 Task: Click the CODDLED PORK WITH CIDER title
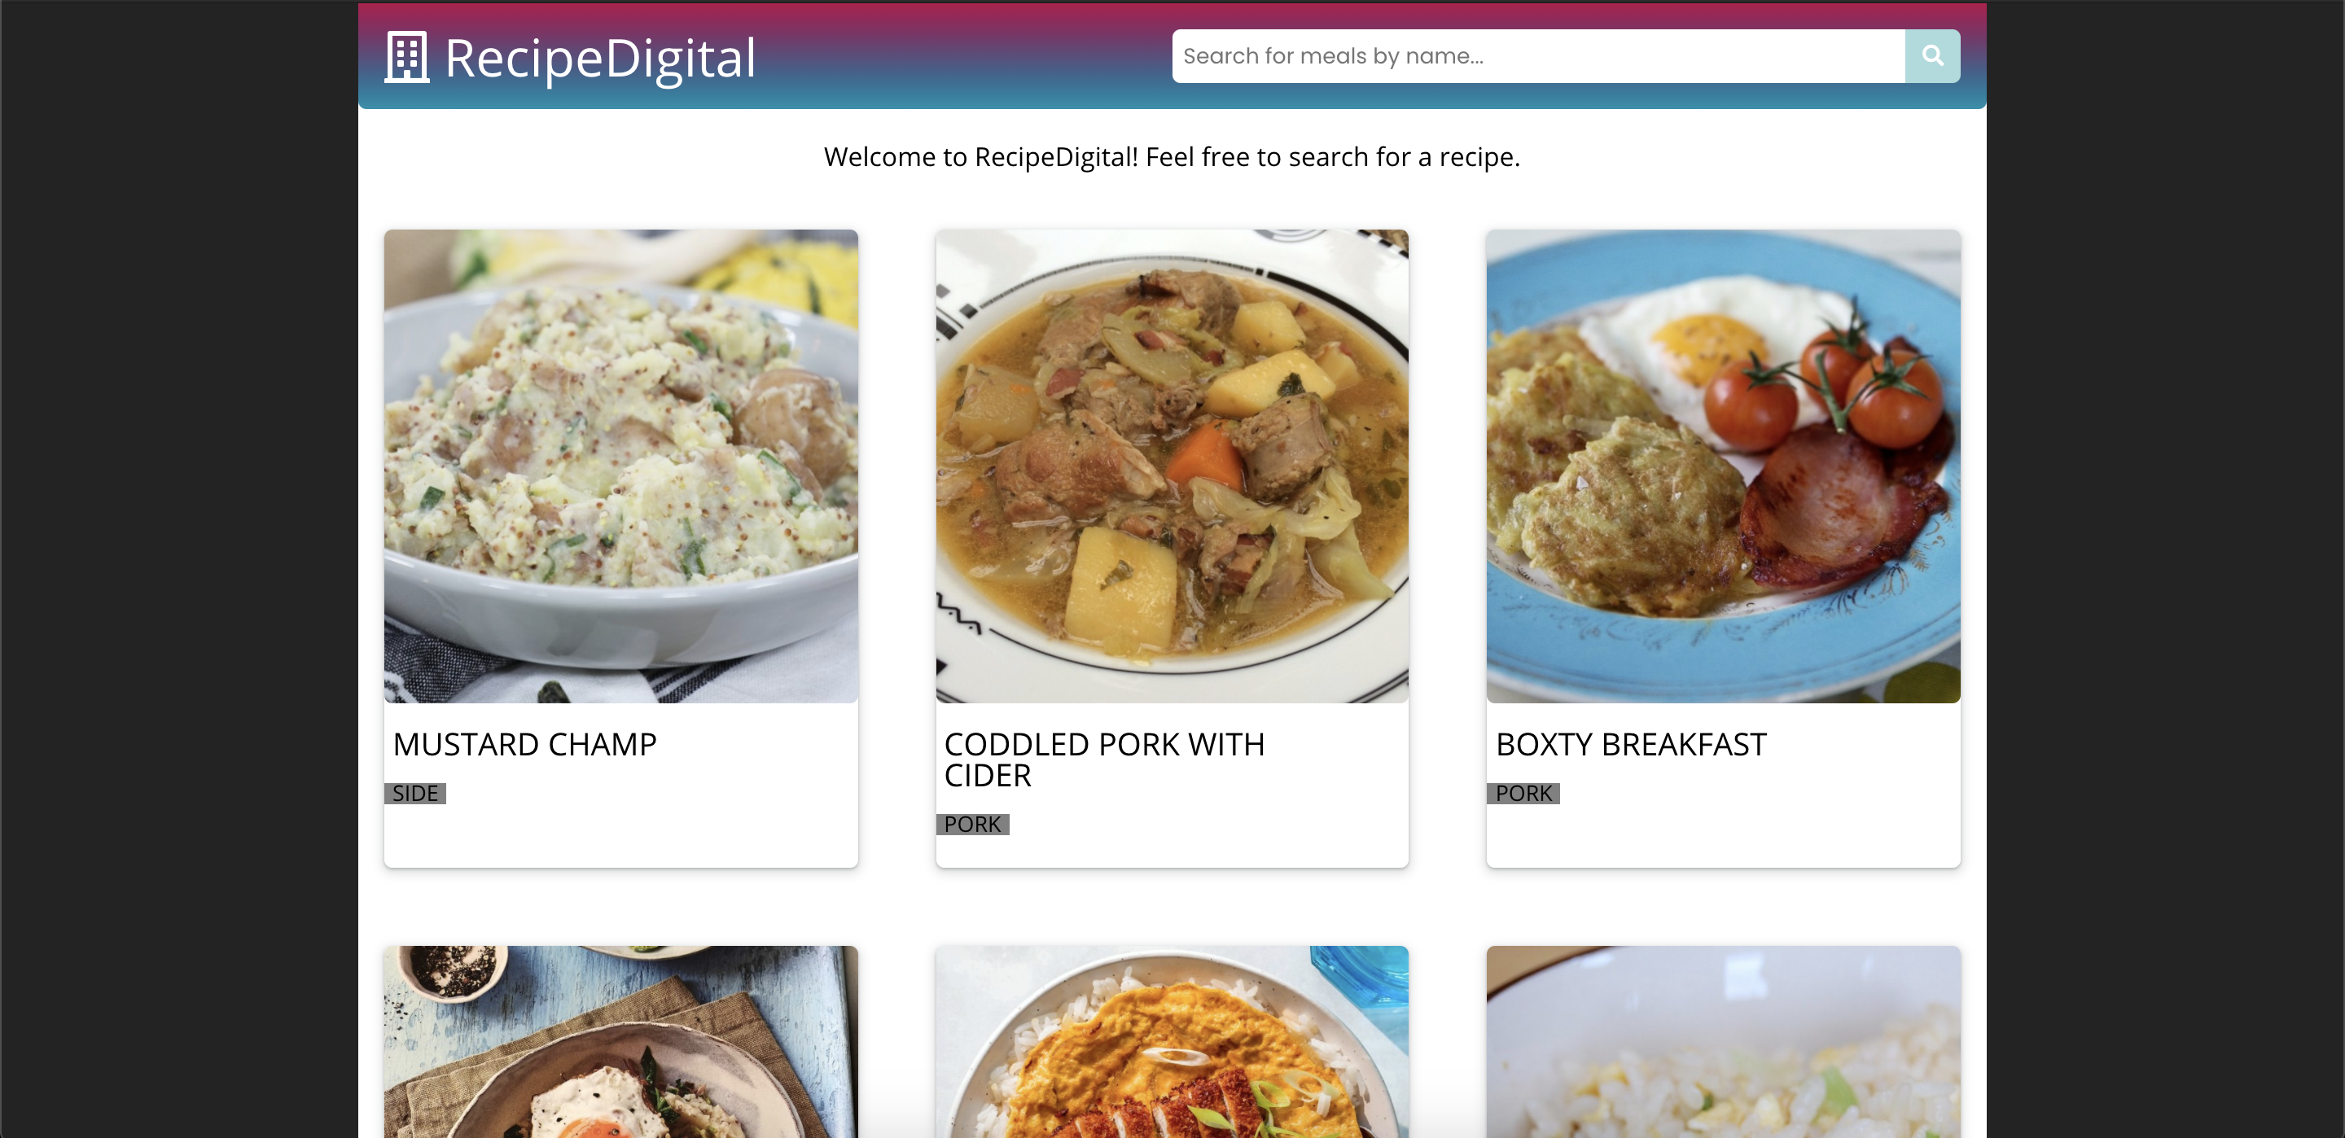[1104, 759]
